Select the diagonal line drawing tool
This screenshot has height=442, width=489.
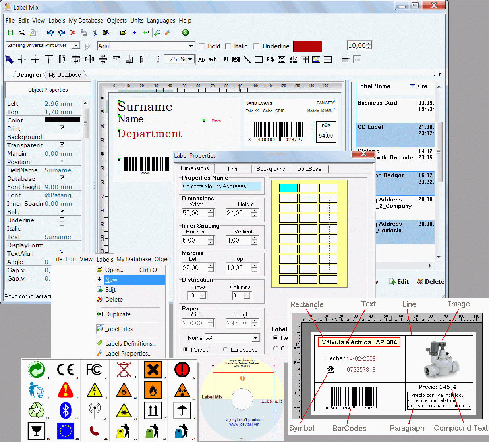pyautogui.click(x=247, y=59)
